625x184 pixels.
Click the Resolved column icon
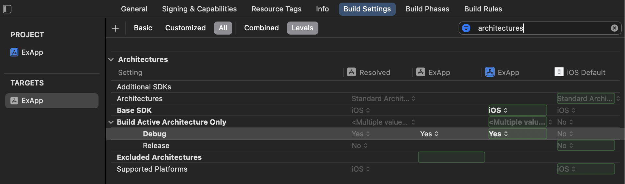[x=351, y=72]
